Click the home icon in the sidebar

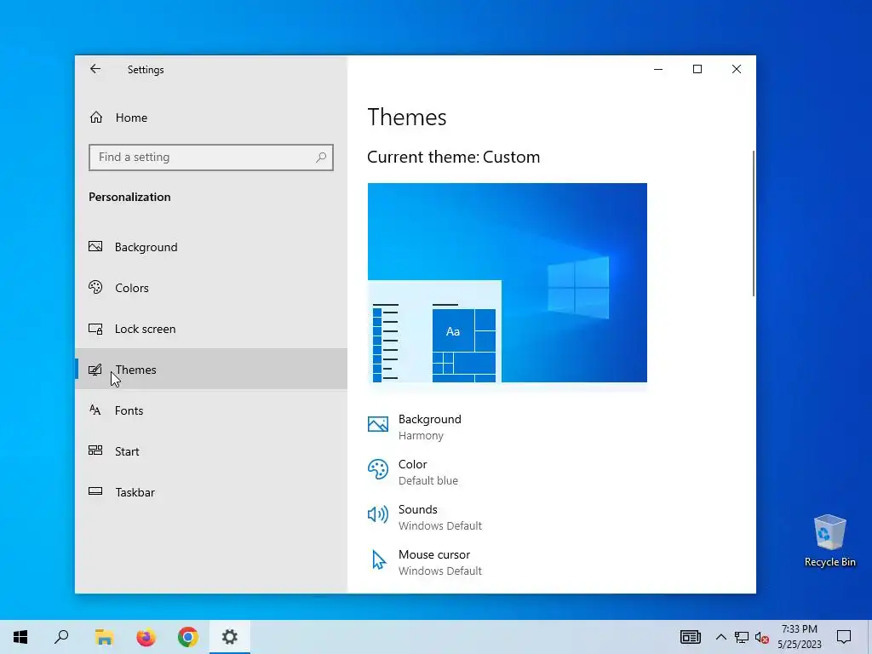pos(96,118)
